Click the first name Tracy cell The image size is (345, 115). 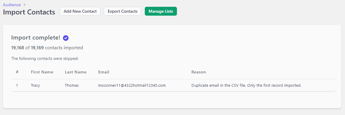tap(35, 85)
